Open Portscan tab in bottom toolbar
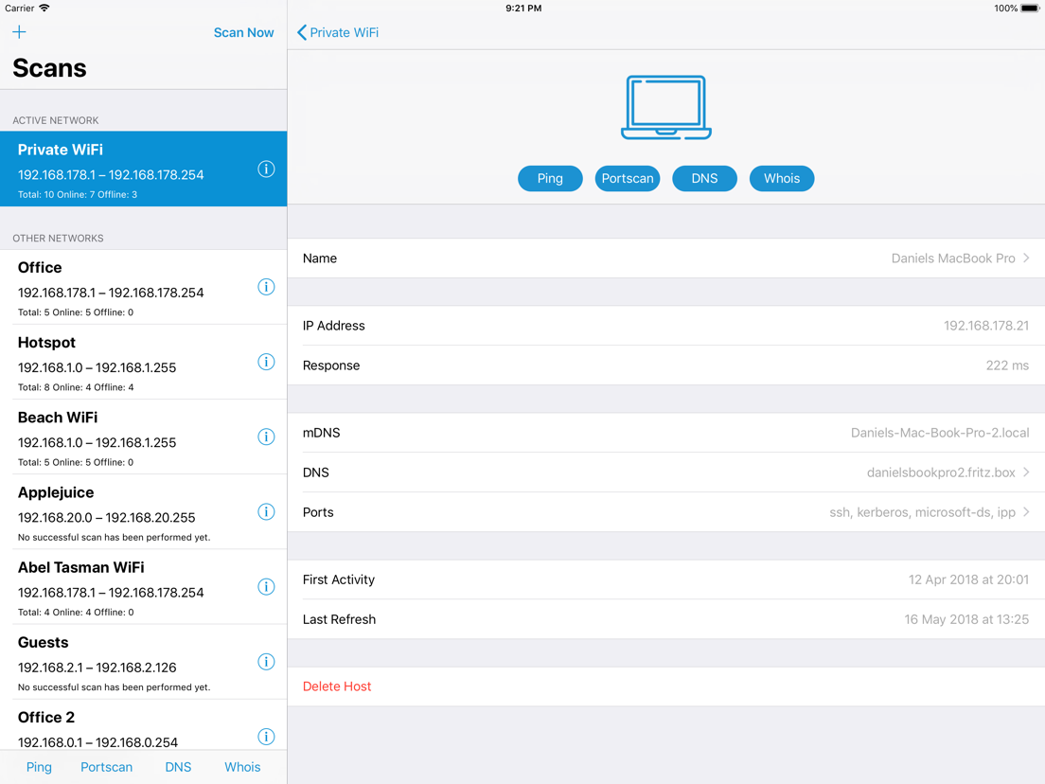 click(x=107, y=767)
